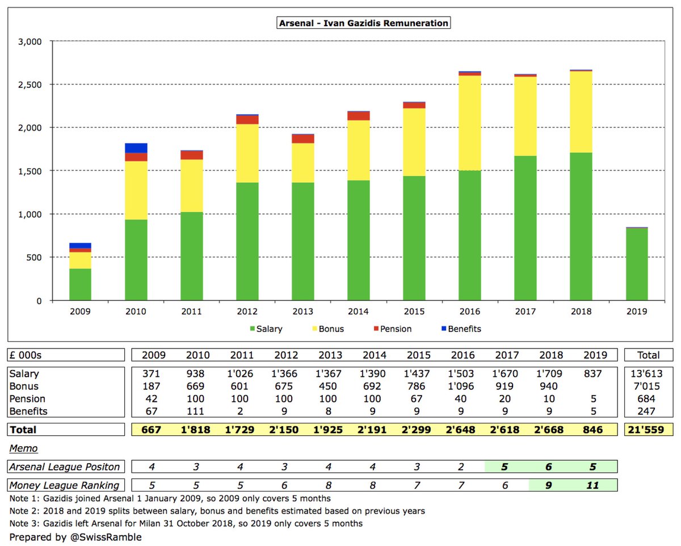
Task: Click the yellow bonus segment of 2018 bar
Action: pos(582,112)
